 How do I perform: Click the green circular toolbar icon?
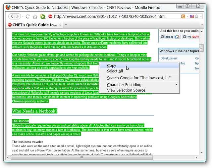click(x=42, y=16)
